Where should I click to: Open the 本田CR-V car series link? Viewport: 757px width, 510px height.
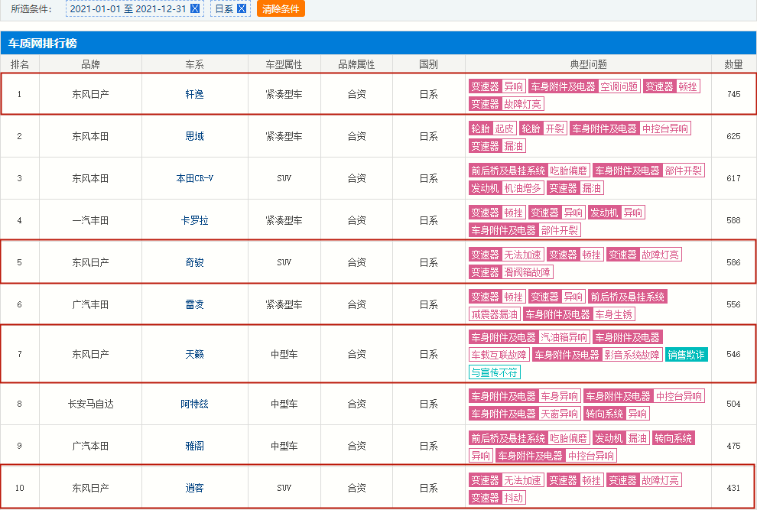(194, 178)
